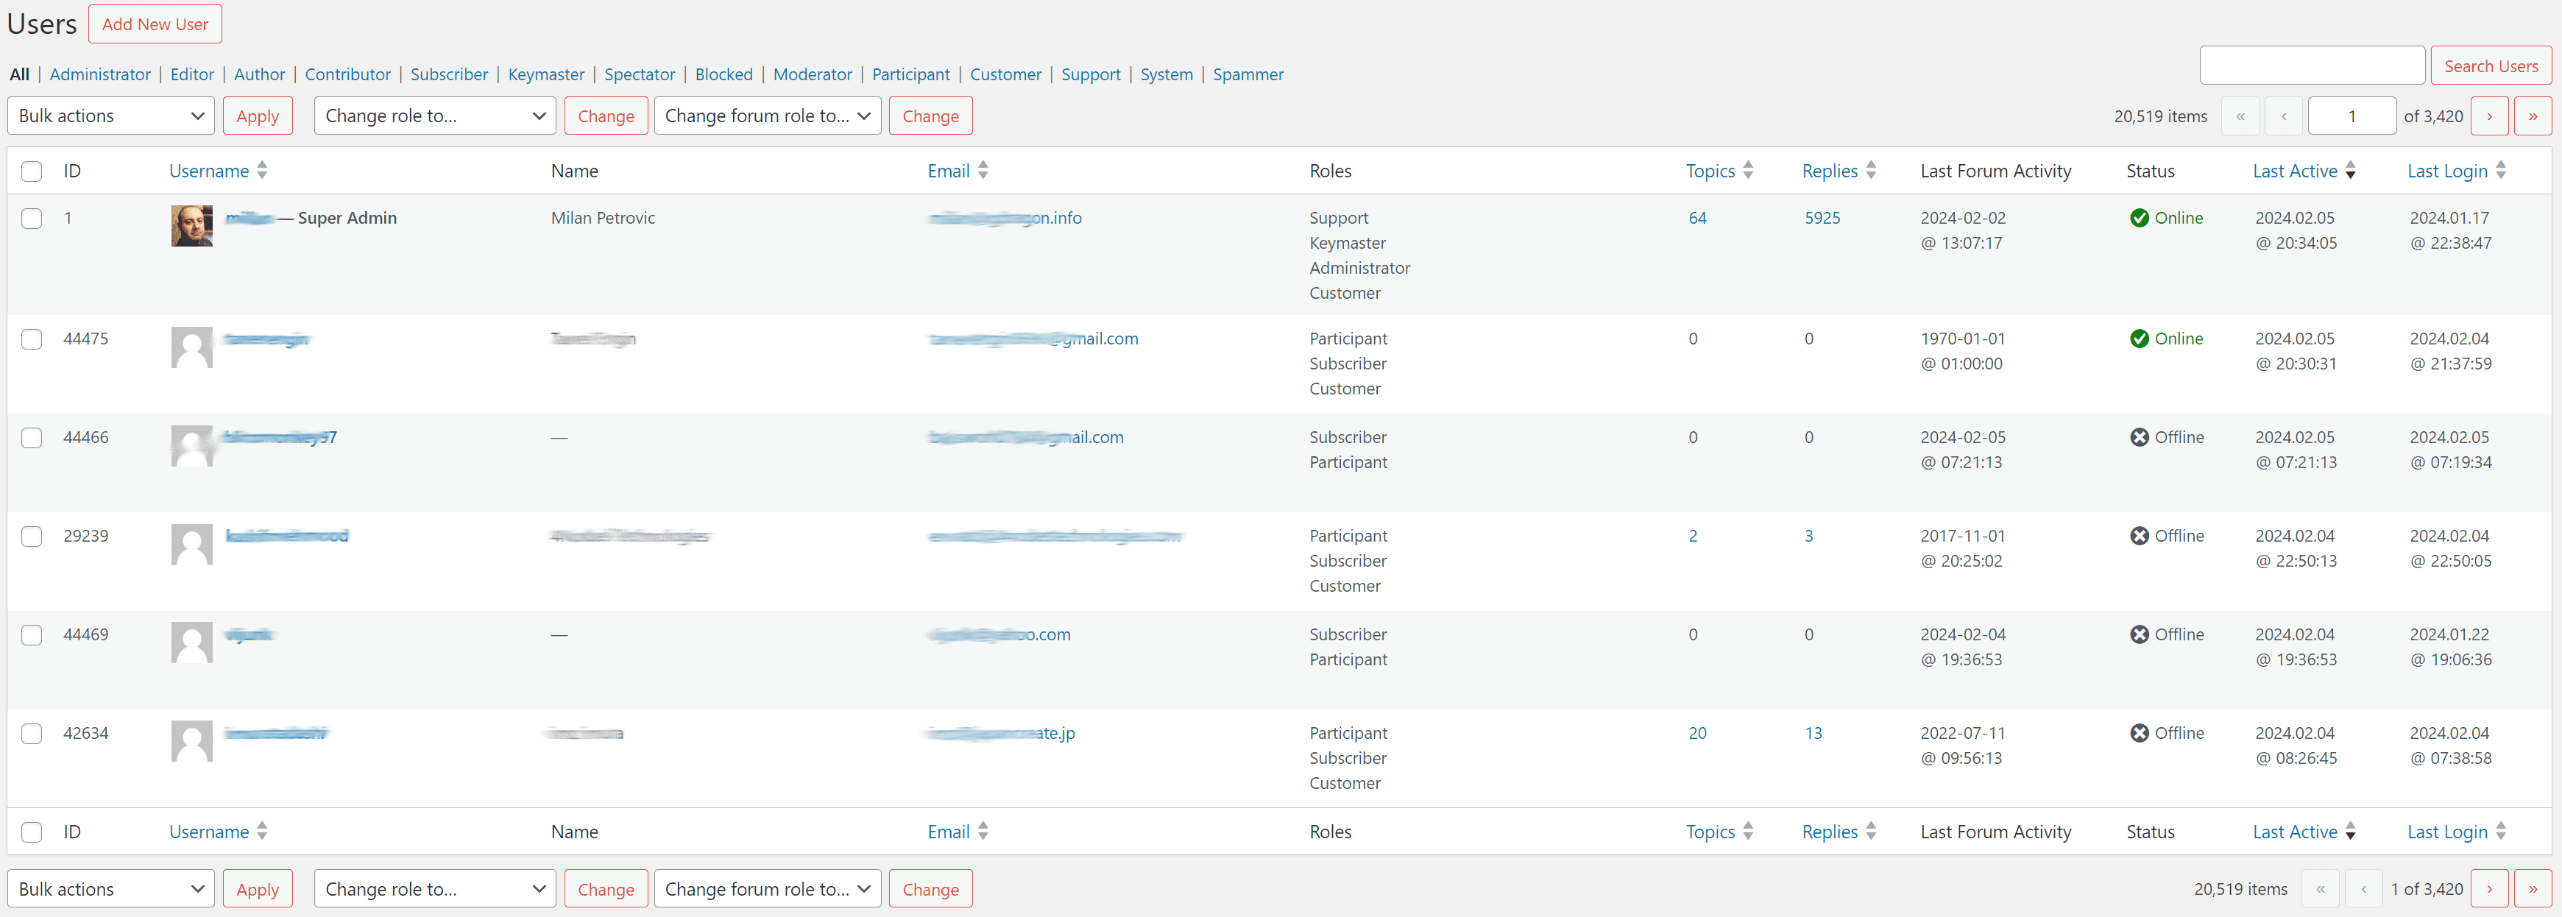Jump to the last page using the top pagination
The image size is (2562, 917).
[x=2532, y=116]
